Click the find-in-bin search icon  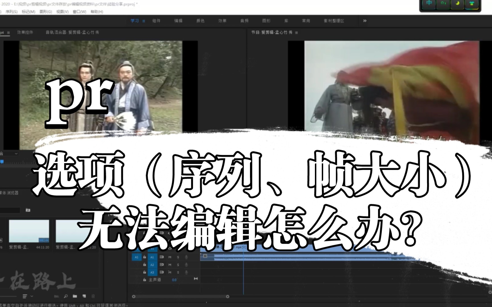28,210
